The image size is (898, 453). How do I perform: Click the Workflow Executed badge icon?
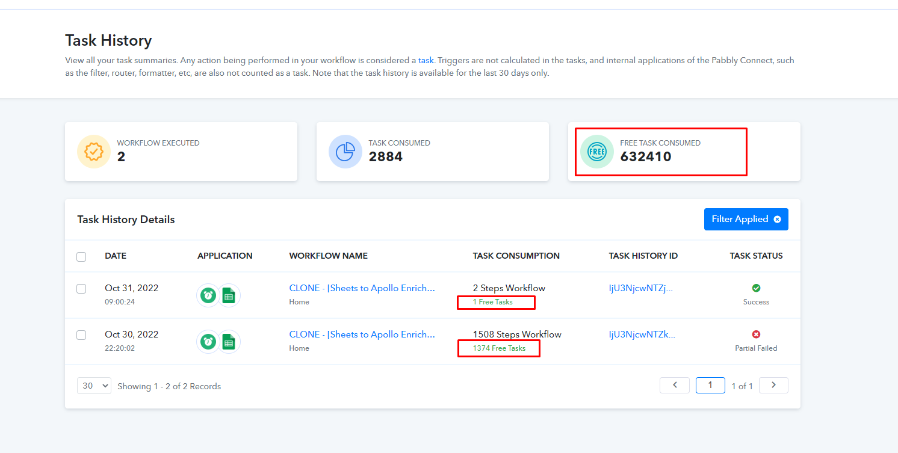tap(94, 152)
